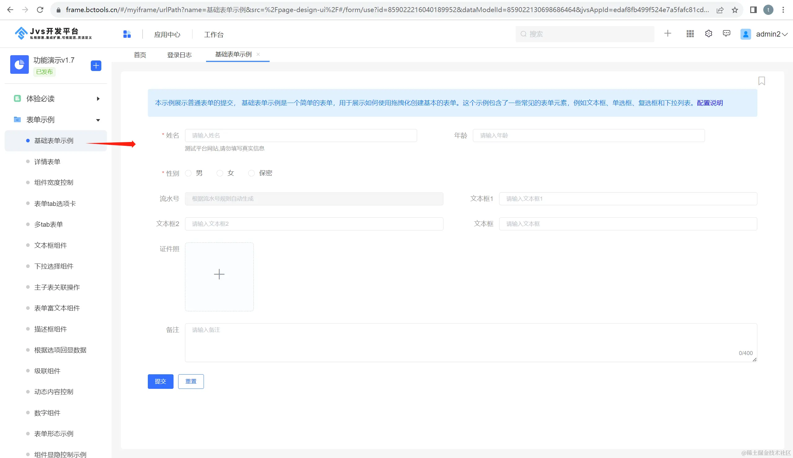Click the blue plus button beside 功能演示v1.7
Screen dimensions: 793x458
click(96, 65)
